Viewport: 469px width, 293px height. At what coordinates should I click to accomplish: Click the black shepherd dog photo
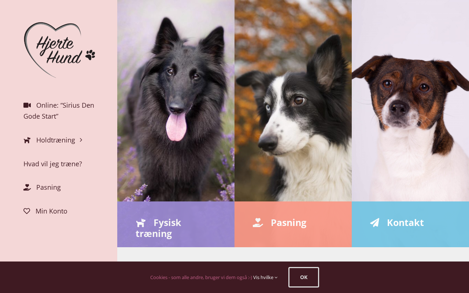(176, 101)
